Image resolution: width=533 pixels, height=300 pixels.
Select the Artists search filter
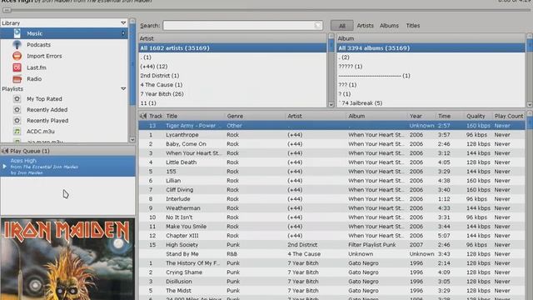click(x=365, y=26)
